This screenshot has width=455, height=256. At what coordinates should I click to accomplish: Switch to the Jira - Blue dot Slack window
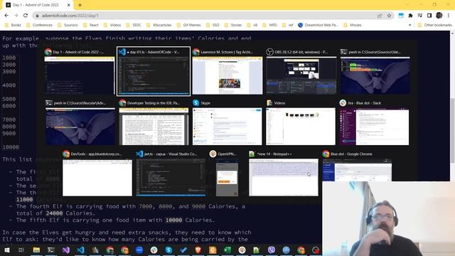click(375, 122)
